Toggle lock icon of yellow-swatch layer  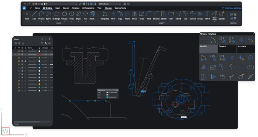pyautogui.click(x=26, y=84)
